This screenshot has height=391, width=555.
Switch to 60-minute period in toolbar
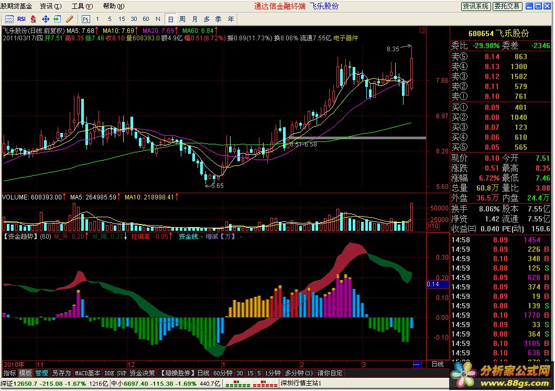146,19
